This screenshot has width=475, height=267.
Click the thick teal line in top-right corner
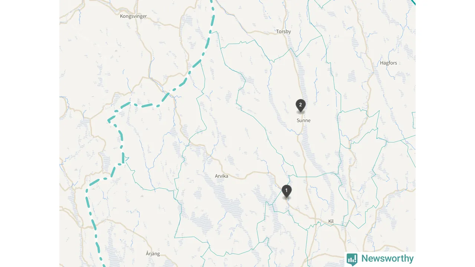[x=413, y=2]
